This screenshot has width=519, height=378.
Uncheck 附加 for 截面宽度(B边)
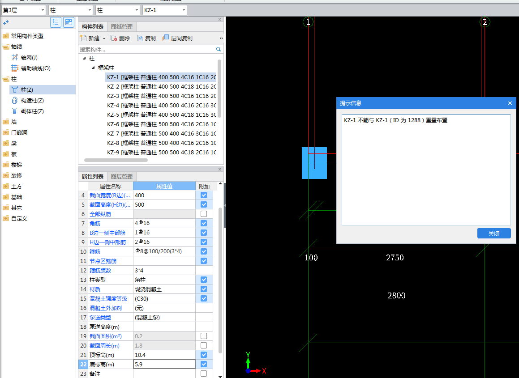pos(204,195)
